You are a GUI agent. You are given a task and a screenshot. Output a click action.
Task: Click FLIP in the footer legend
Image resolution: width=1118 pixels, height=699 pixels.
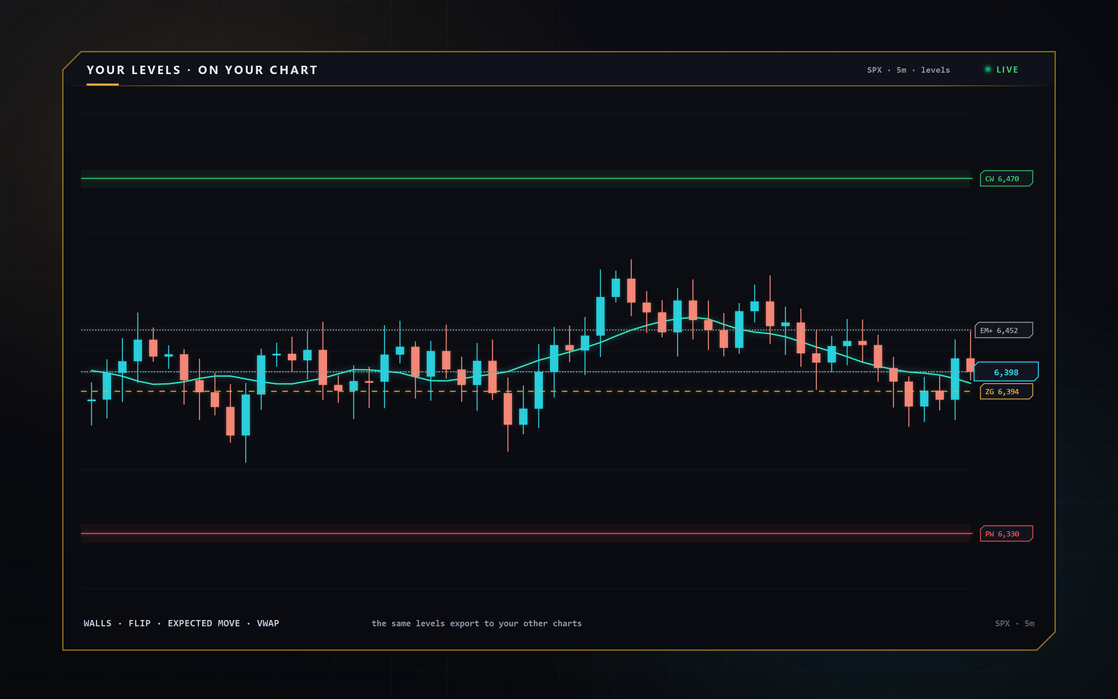(x=140, y=624)
